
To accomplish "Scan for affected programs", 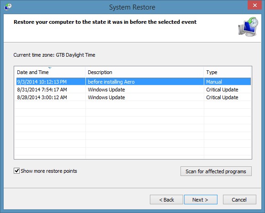I will (x=216, y=171).
